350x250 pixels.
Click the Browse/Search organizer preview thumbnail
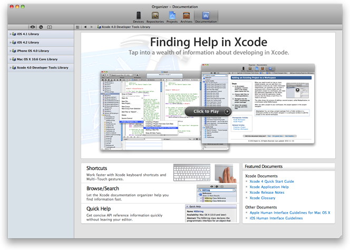(x=217, y=193)
